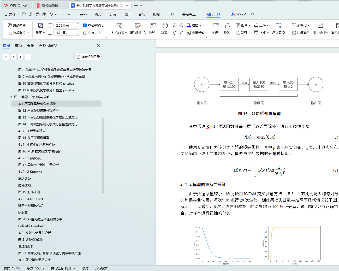Click the 环绕 text wrap icon
This screenshot has height=271, width=339.
click(216, 26)
